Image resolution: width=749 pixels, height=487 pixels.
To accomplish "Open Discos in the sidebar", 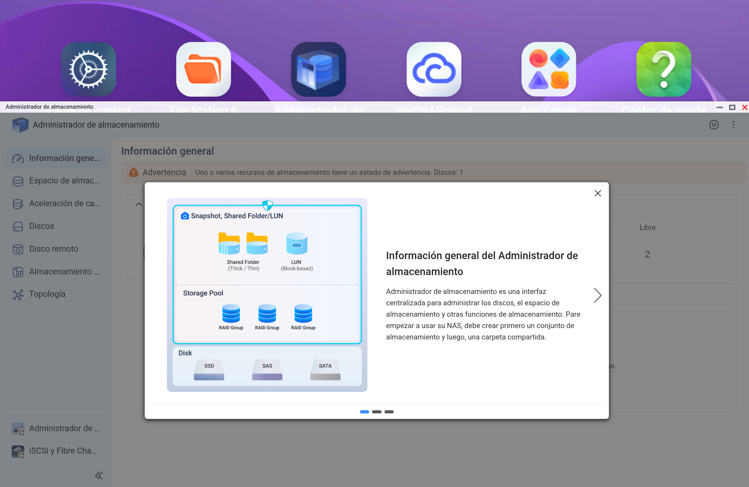I will (42, 226).
